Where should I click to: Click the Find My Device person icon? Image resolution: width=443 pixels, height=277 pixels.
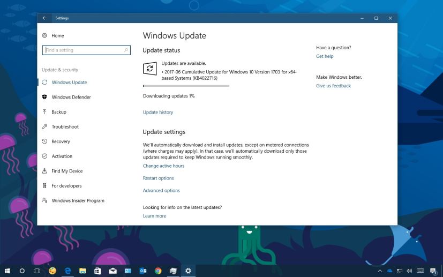tap(44, 171)
